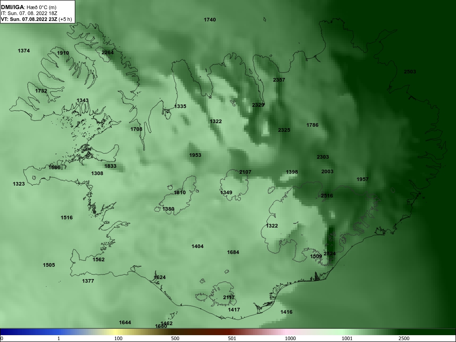This screenshot has width=456, height=342.
Task: Click the 2516 value label
Action: [x=327, y=196]
